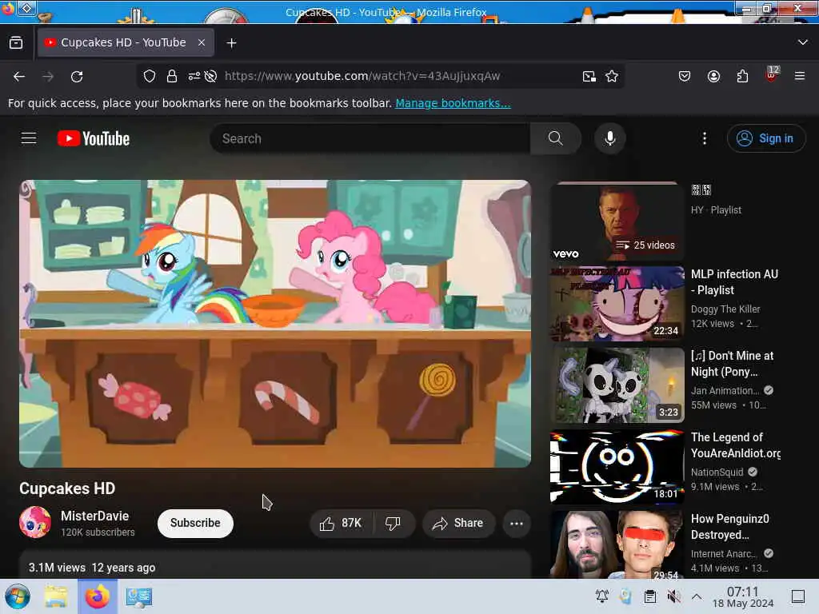Viewport: 819px width, 614px height.
Task: Click the forward navigation arrow
Action: (48, 77)
